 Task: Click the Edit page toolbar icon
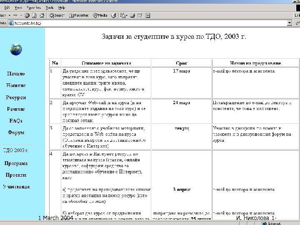[140, 15]
